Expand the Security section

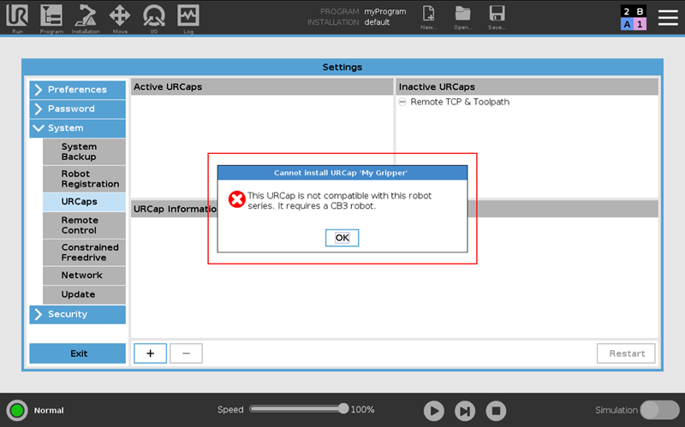tap(77, 314)
